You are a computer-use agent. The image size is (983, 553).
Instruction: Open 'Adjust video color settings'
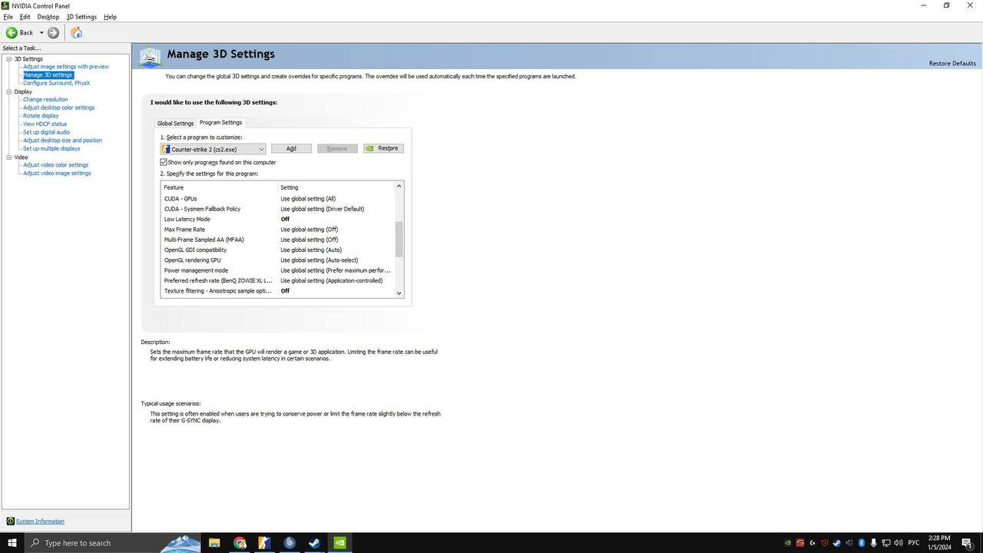(x=55, y=165)
